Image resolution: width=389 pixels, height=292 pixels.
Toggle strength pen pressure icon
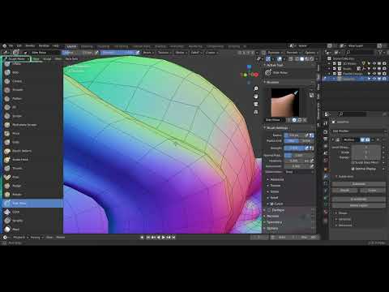(307, 148)
